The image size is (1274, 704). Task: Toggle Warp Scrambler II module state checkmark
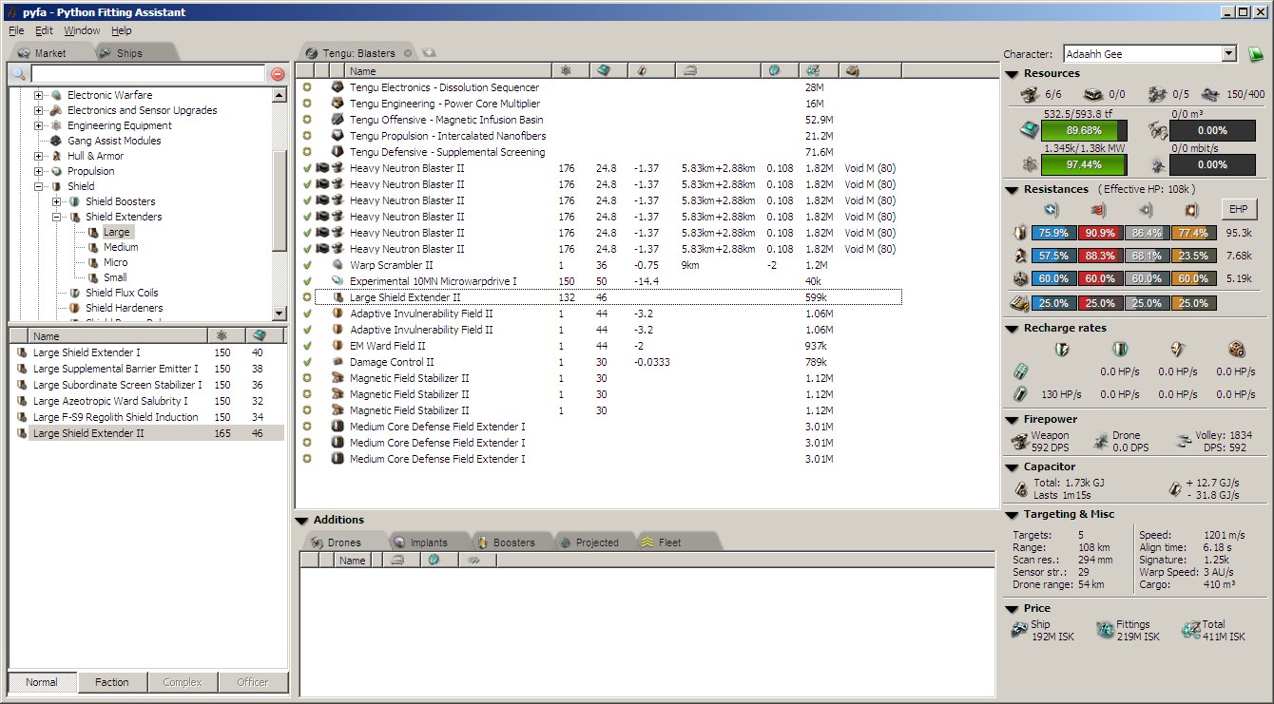[x=307, y=265]
